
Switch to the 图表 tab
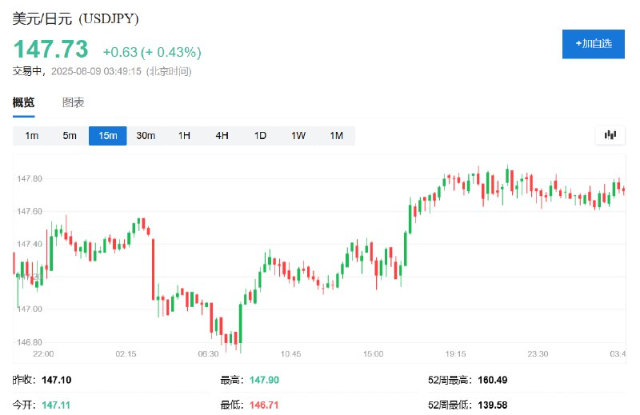click(x=73, y=102)
